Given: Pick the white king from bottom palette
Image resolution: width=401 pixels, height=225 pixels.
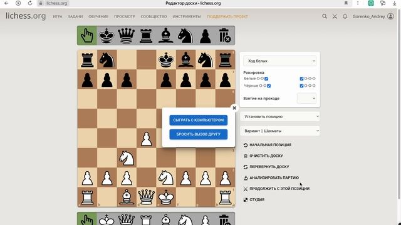Looking at the screenshot, I should 107,219.
